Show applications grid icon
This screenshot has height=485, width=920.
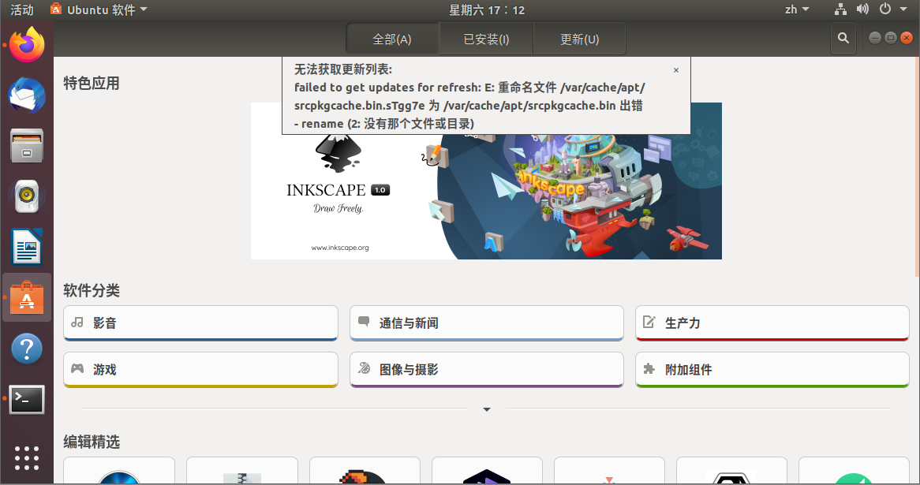pos(27,458)
